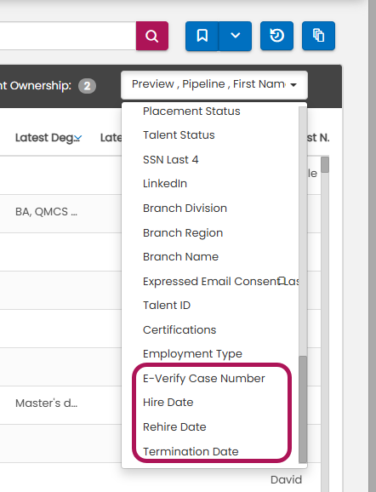Click the Latest Deg. column sort chevron
This screenshot has height=492, width=376.
pos(78,138)
